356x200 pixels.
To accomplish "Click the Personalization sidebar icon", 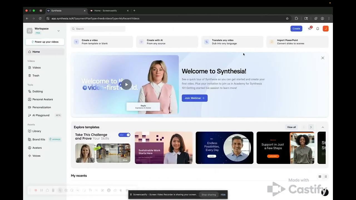I will pyautogui.click(x=30, y=107).
